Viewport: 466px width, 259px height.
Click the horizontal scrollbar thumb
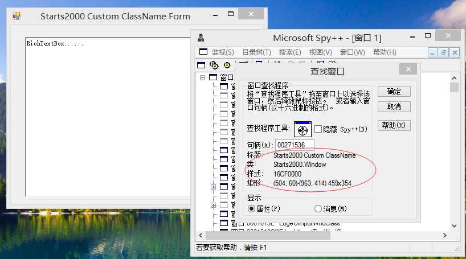pyautogui.click(x=268, y=236)
